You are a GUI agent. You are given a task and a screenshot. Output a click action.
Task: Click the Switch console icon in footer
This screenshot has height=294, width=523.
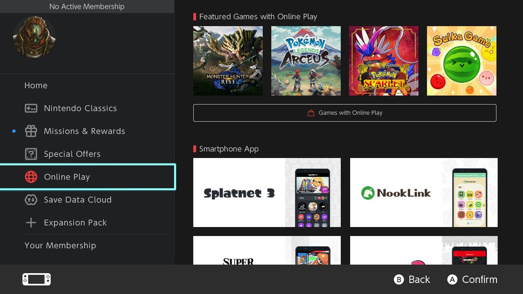coord(36,279)
